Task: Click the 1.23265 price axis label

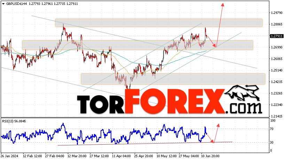Action: pos(277,93)
